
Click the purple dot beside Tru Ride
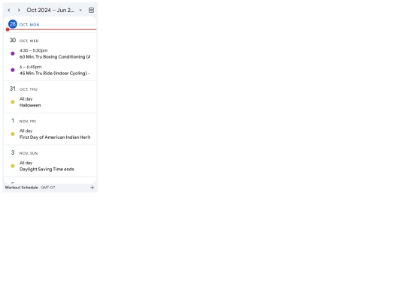pyautogui.click(x=13, y=70)
